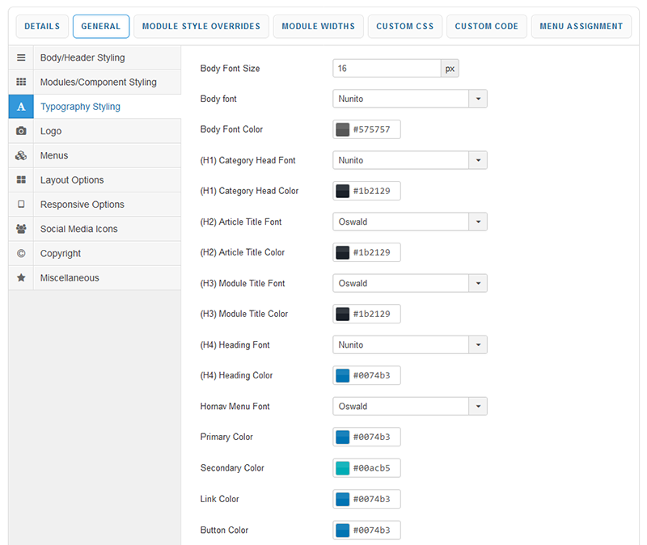Click the Layout Options icon
This screenshot has height=545, width=647.
[x=21, y=180]
